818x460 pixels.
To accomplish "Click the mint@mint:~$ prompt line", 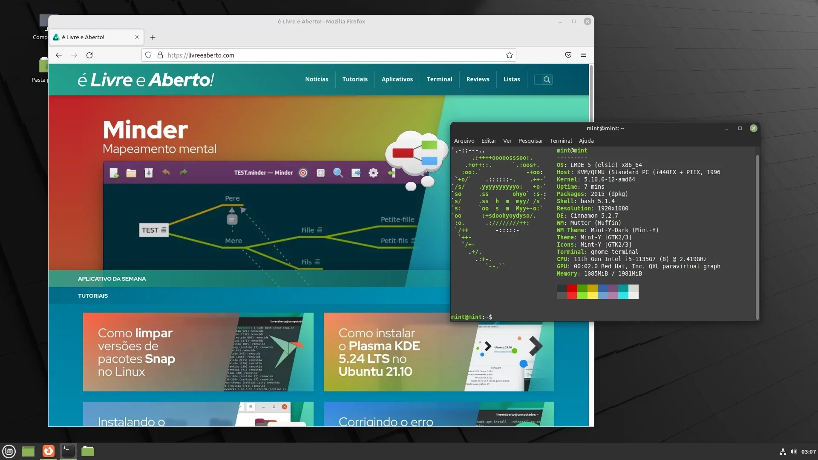I will [x=472, y=317].
